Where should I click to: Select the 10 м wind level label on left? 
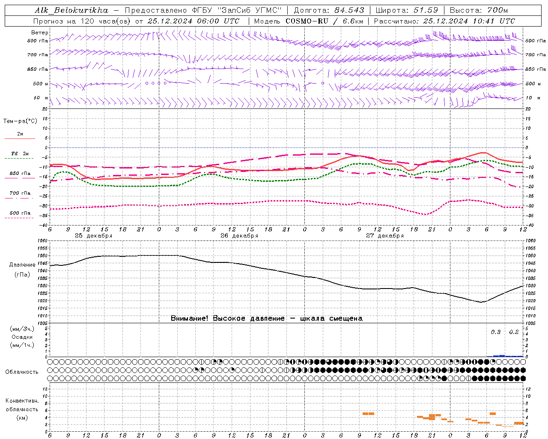point(41,98)
